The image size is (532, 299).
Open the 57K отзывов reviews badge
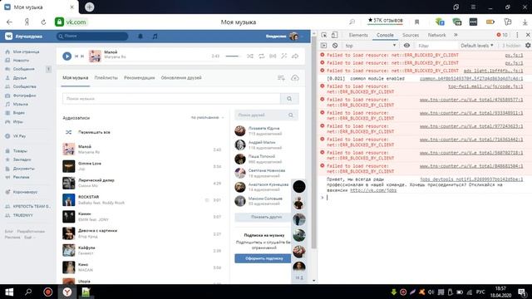(385, 21)
